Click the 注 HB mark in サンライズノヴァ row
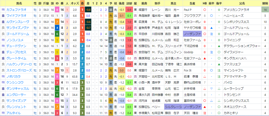Screen dimensions: 269x116 (204, 28)
